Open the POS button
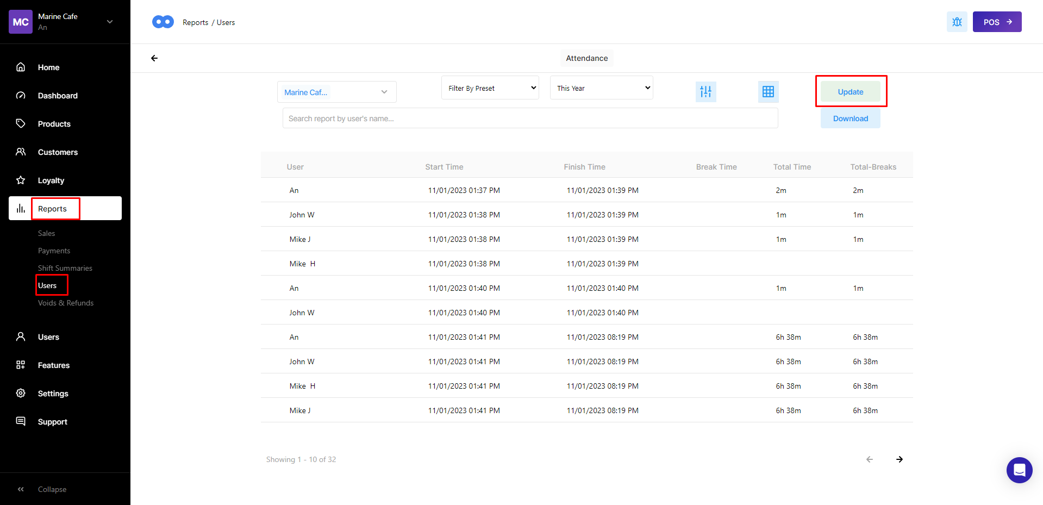This screenshot has height=505, width=1043. click(997, 22)
